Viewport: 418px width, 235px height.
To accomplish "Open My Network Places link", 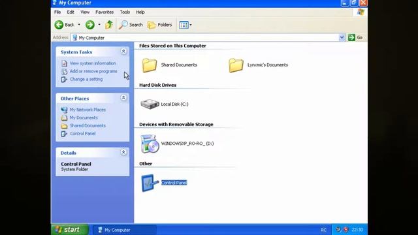I will point(88,110).
